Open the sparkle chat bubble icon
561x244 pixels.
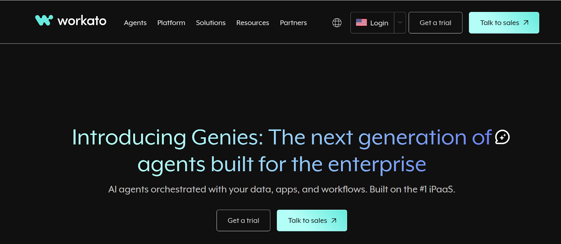[x=502, y=137]
